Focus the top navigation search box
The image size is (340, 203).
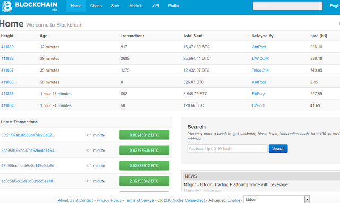click(287, 6)
